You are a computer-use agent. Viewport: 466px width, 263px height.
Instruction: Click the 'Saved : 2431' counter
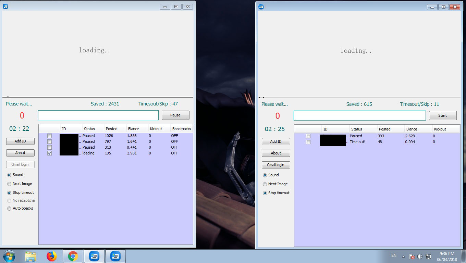[105, 104]
